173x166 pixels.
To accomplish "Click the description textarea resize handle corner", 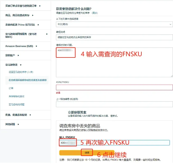I will [172, 76].
